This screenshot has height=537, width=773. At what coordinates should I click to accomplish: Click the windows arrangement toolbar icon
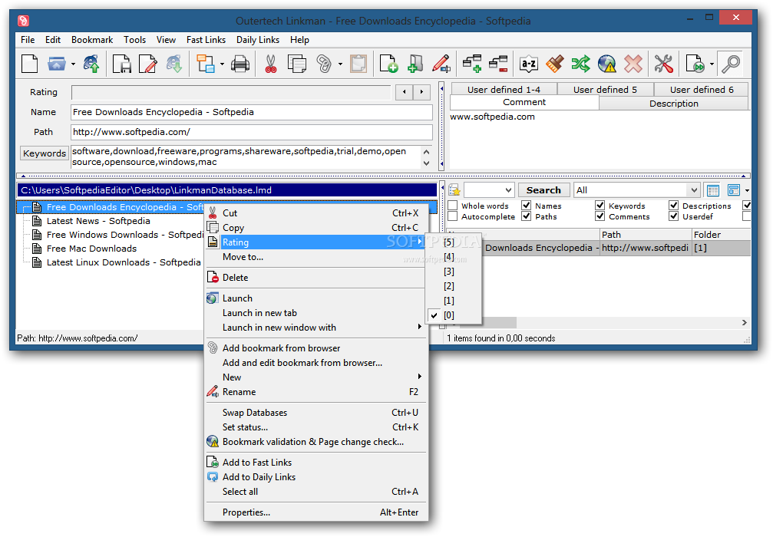tap(206, 64)
